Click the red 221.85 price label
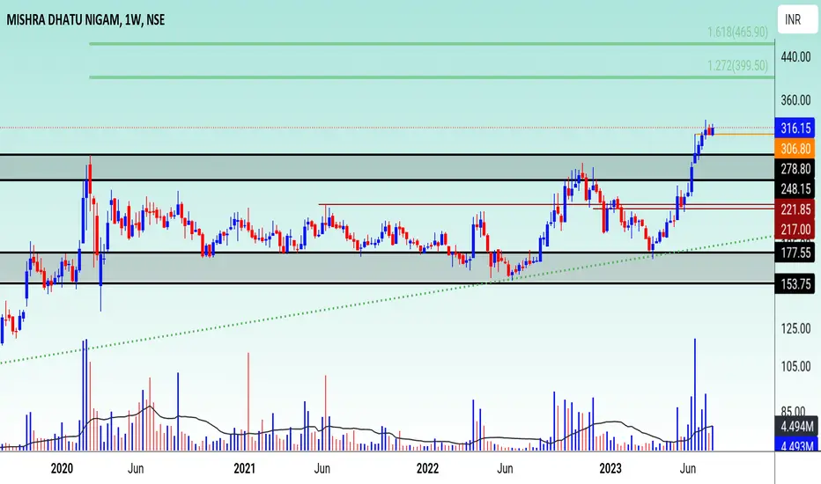Screen dimensions: 821x484 click(x=795, y=209)
